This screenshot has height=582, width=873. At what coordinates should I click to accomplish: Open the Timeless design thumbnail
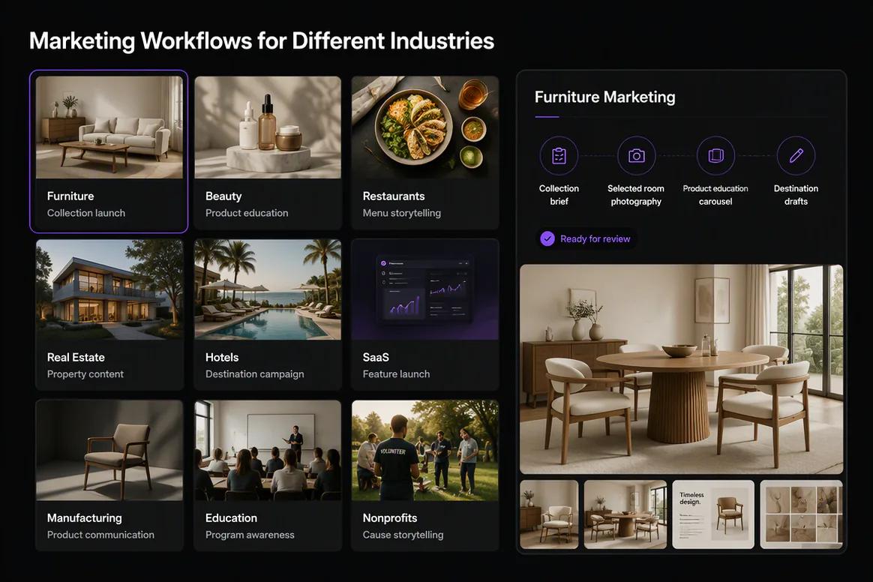pyautogui.click(x=713, y=514)
